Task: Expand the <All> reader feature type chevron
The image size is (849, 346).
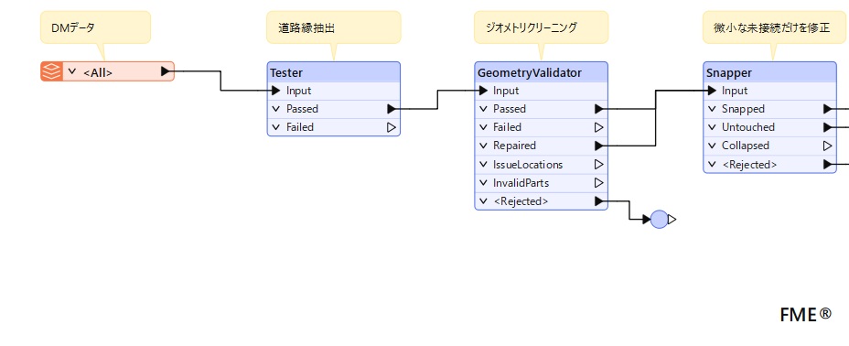Action: [x=72, y=71]
